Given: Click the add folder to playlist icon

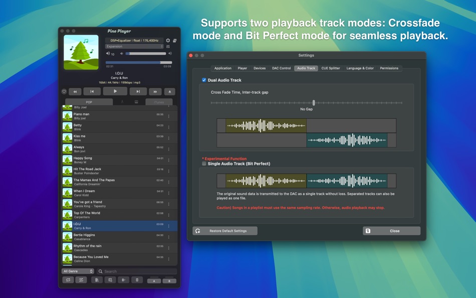Looking at the screenshot, I should (110, 280).
